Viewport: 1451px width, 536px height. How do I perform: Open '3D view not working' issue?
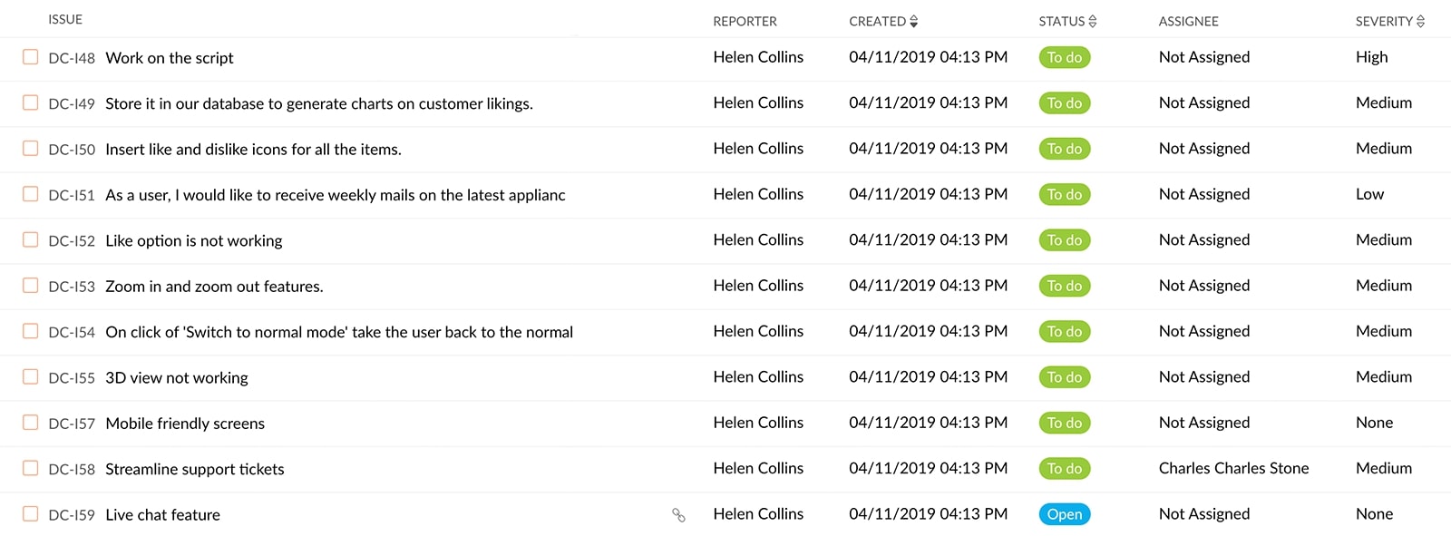click(177, 378)
